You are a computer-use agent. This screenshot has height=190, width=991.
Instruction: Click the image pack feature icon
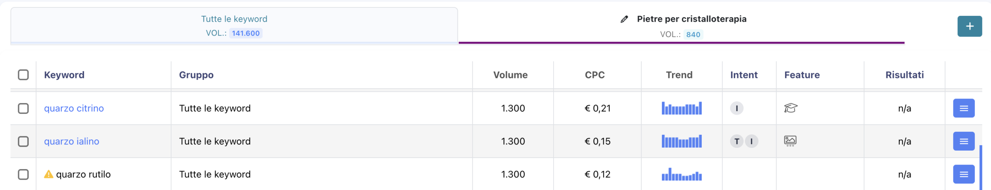(790, 141)
